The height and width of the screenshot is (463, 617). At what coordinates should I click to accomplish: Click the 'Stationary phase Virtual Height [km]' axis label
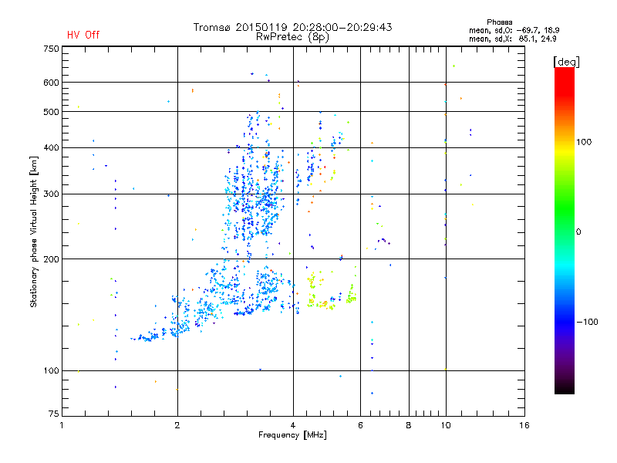tap(34, 232)
